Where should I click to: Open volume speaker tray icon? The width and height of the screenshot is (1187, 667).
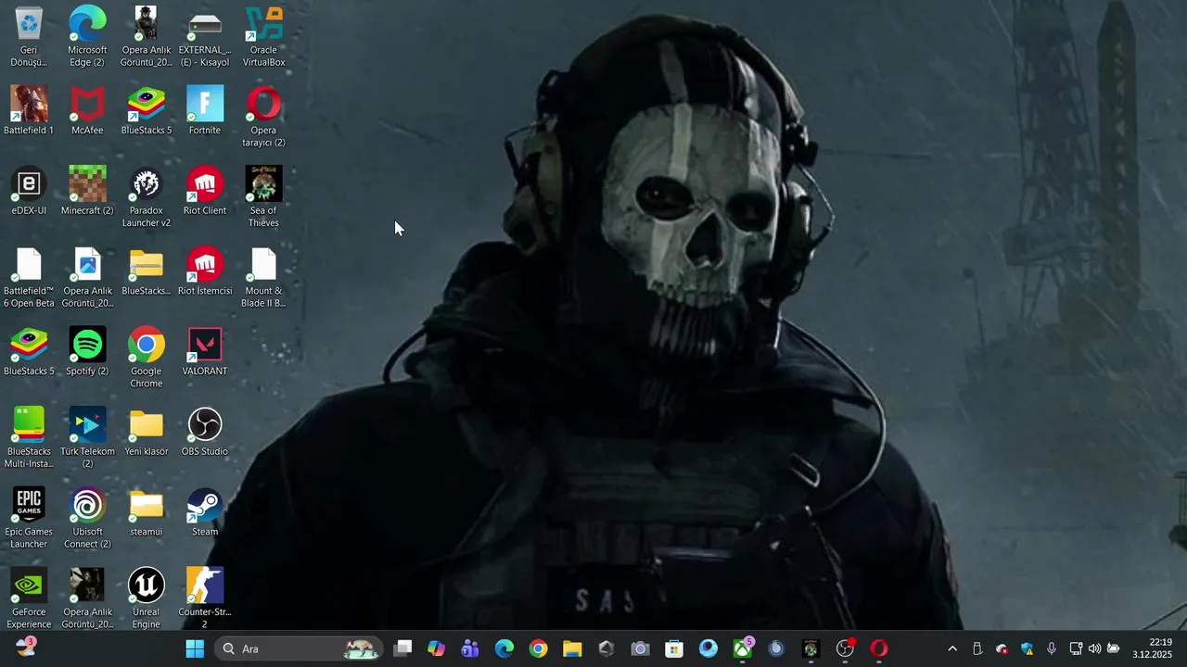(x=1094, y=648)
